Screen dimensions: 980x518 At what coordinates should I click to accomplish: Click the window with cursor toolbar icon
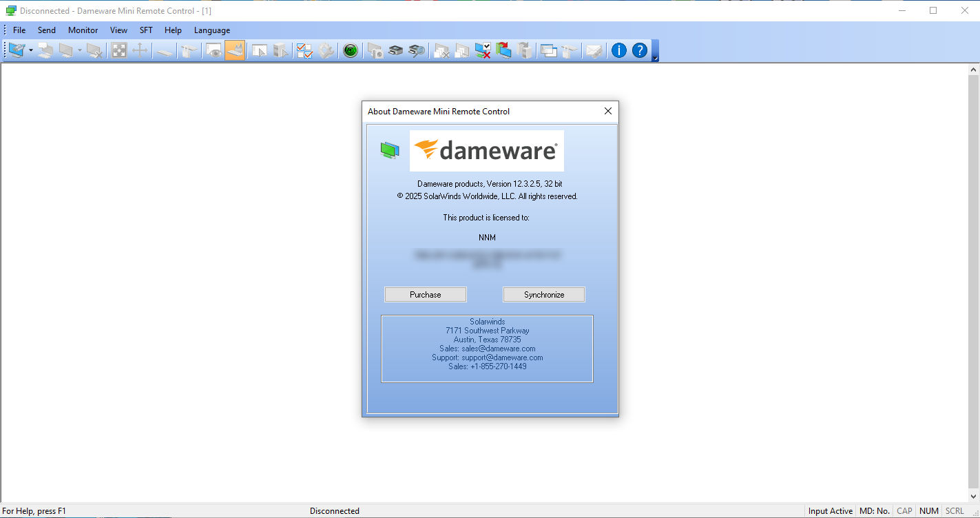pos(260,50)
